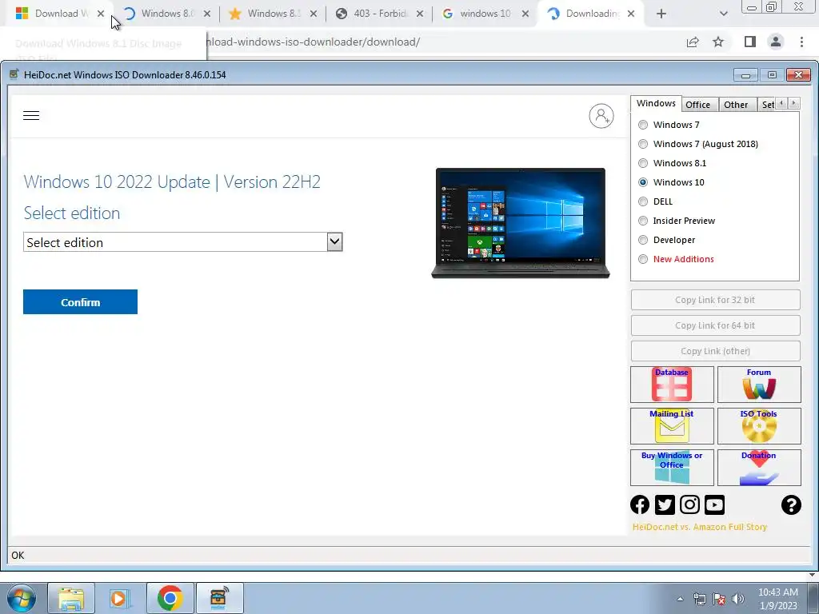Switch to the Windows tab
The height and width of the screenshot is (614, 819).
656,103
